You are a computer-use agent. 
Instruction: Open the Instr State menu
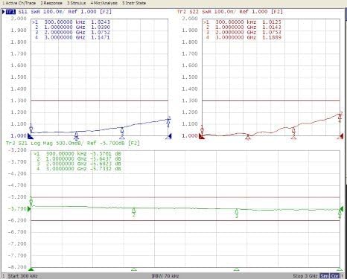pyautogui.click(x=134, y=3)
